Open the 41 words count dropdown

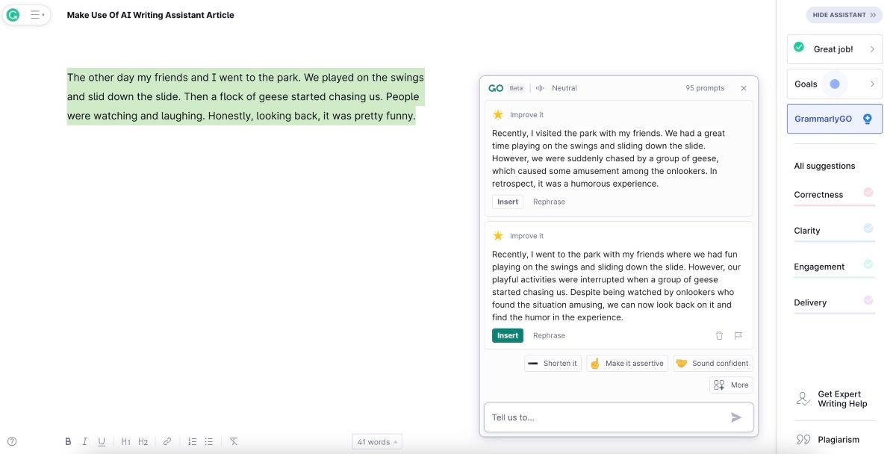[377, 442]
